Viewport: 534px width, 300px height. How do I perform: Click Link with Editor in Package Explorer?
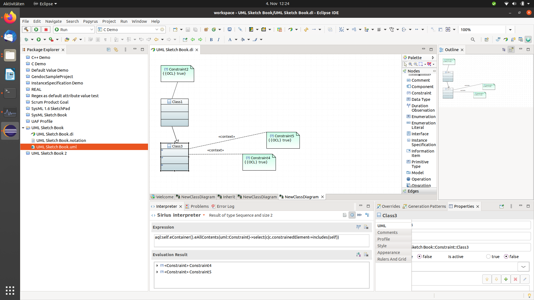point(116,50)
